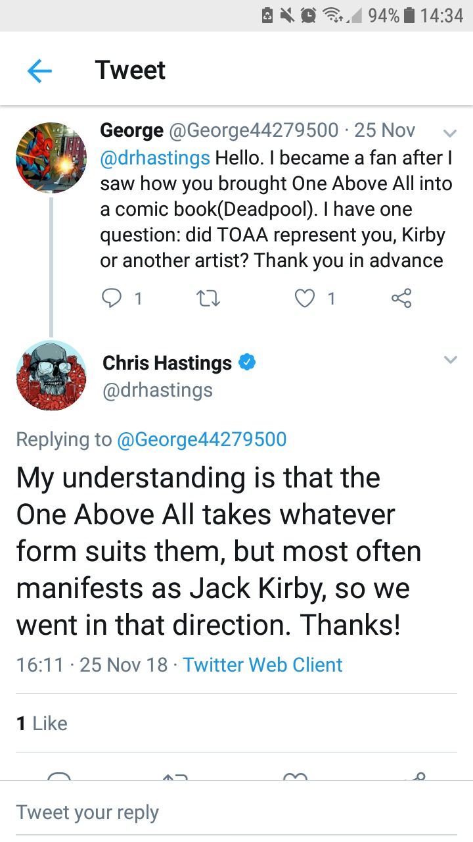This screenshot has width=473, height=842.
Task: Expand options chevron on George's tweet
Action: pos(450,134)
